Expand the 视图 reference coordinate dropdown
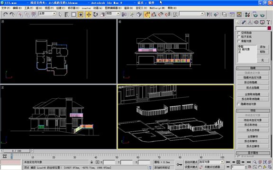 coord(113,13)
